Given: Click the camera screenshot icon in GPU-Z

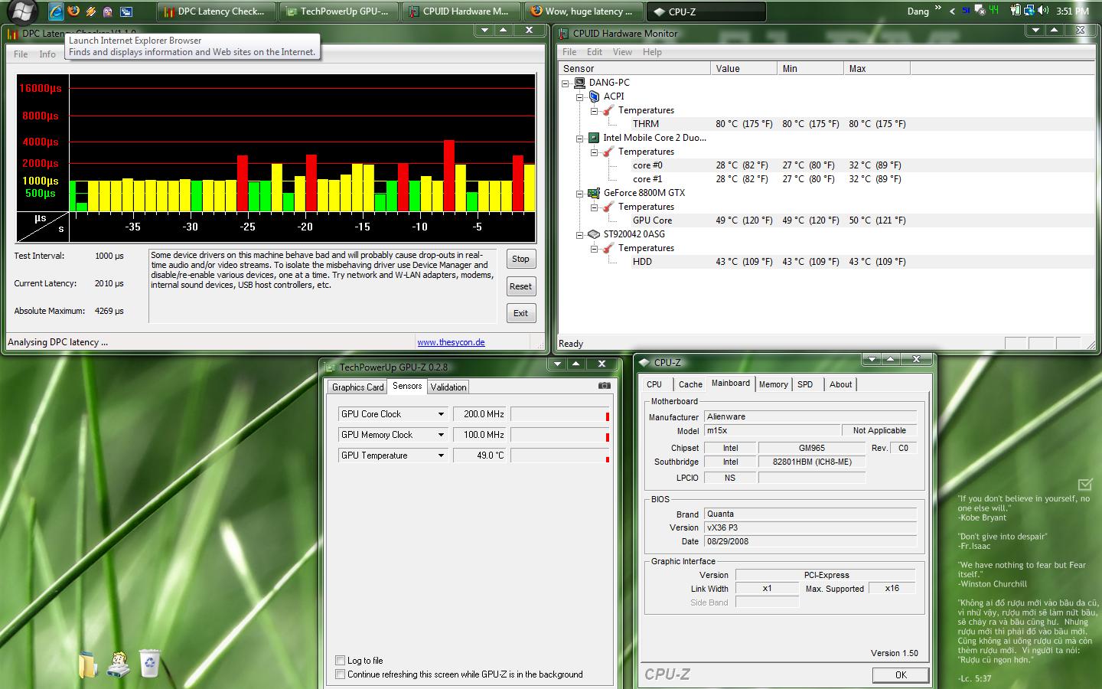Looking at the screenshot, I should pos(604,386).
